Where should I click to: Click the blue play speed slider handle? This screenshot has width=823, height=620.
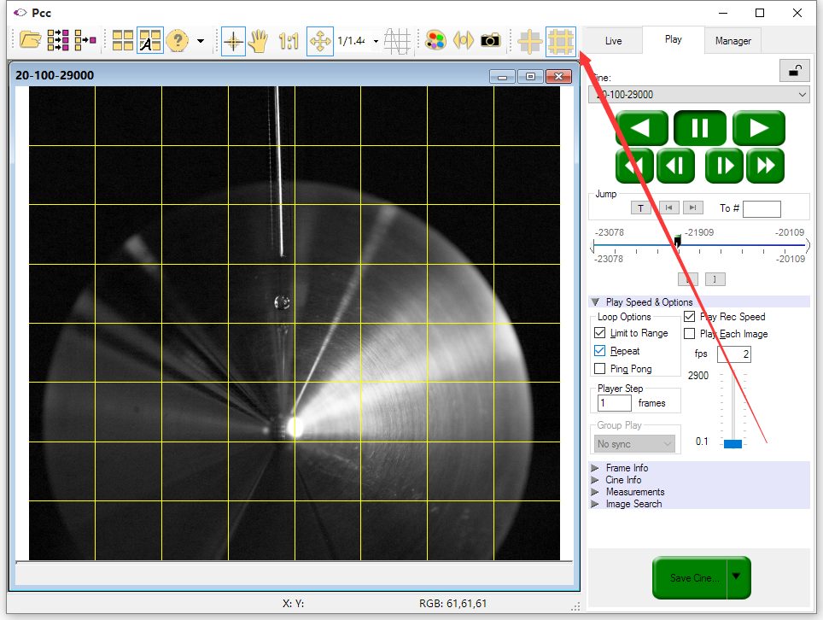[x=733, y=444]
